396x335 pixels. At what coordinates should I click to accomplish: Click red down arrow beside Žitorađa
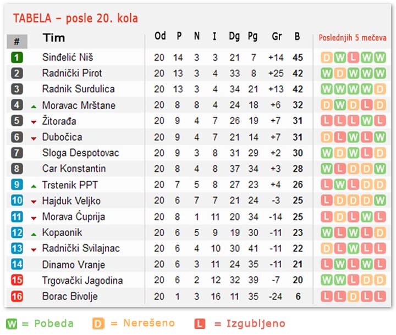coord(34,122)
